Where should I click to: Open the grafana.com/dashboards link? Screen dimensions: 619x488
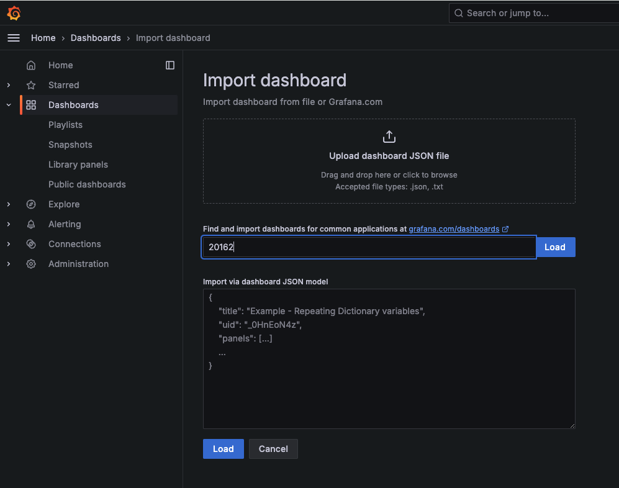point(454,229)
